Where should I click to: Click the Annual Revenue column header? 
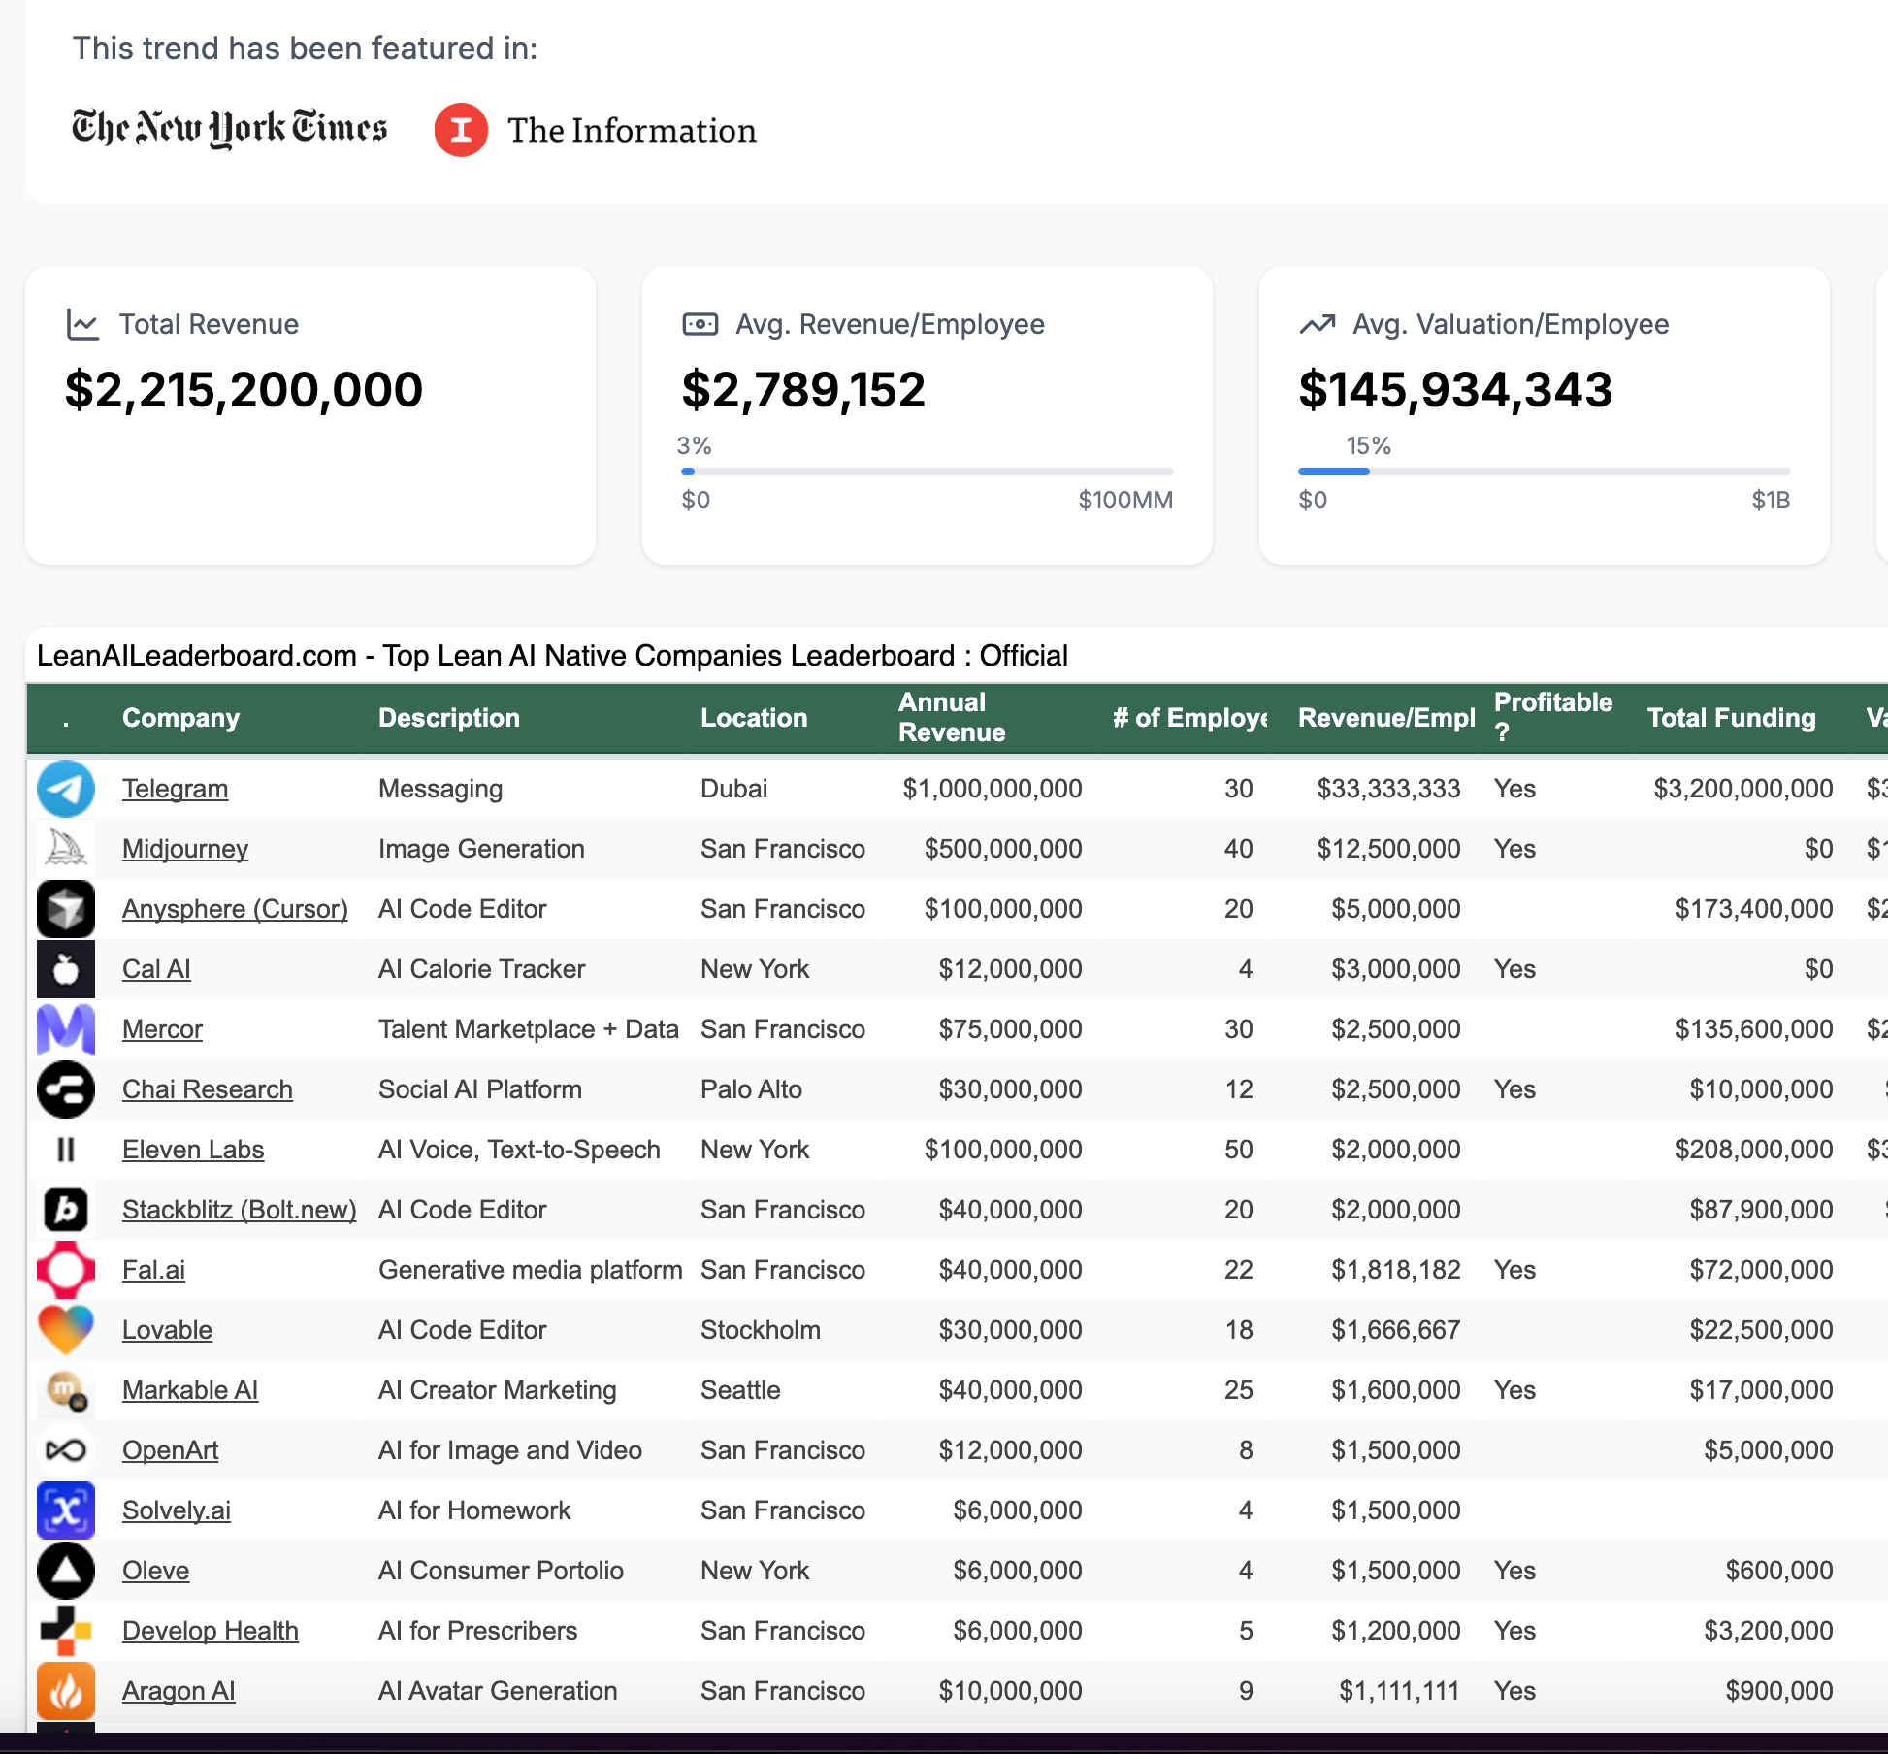tap(952, 717)
